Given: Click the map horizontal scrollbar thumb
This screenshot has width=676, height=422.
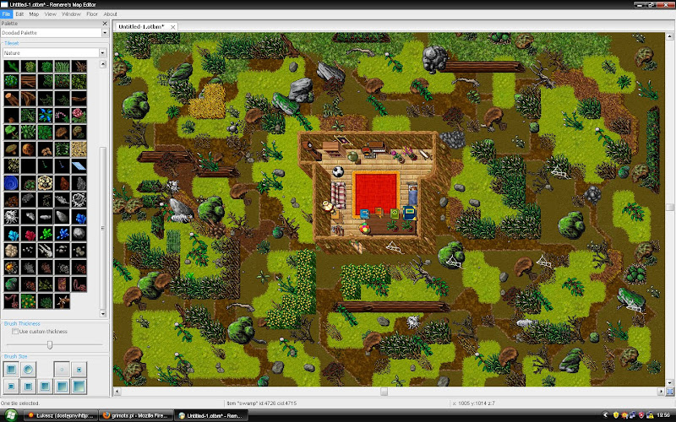Looking at the screenshot, I should [x=384, y=392].
